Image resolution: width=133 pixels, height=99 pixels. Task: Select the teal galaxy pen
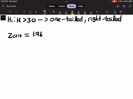point(78,12)
